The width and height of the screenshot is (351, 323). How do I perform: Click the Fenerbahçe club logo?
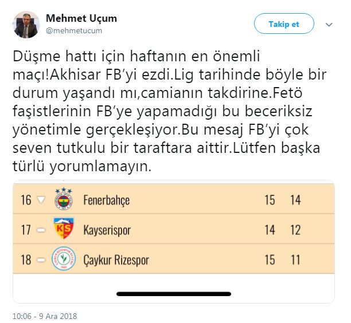coord(64,200)
